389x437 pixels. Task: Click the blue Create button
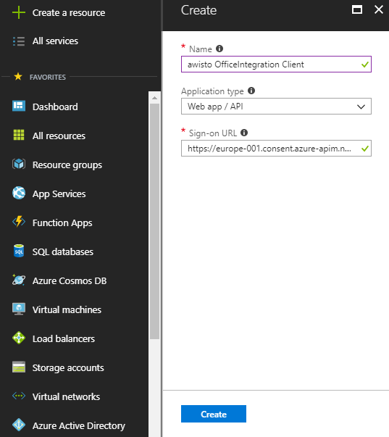pos(214,414)
